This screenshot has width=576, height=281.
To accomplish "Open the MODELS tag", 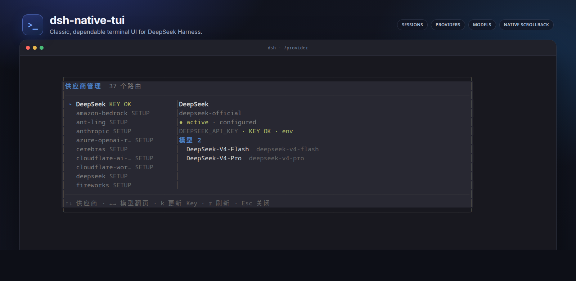I will [482, 25].
